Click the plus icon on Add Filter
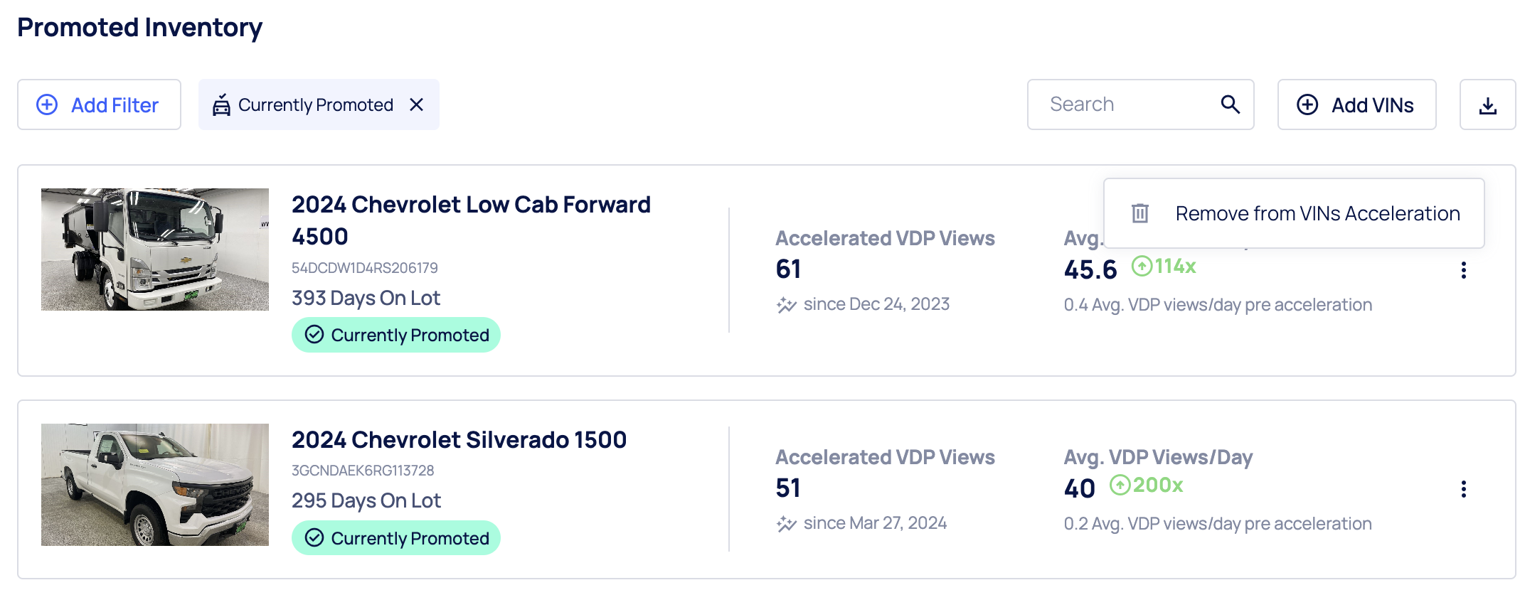Screen dimensions: 1525x590 pyautogui.click(x=46, y=104)
